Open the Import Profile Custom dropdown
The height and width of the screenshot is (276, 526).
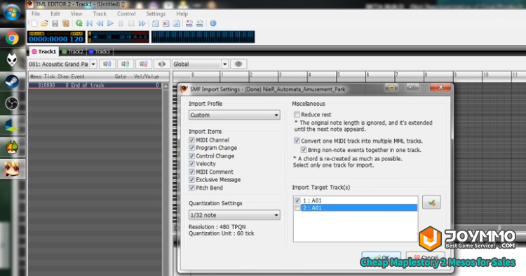[234, 115]
